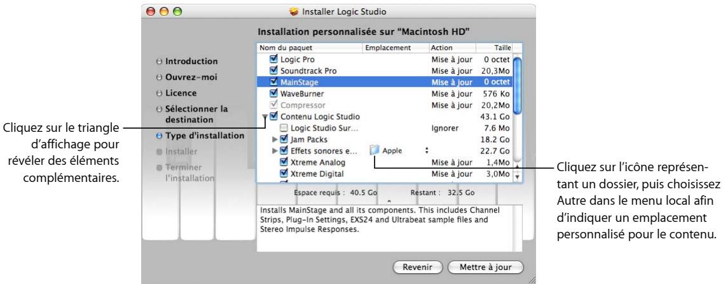Click the installer package icon in title bar
The height and width of the screenshot is (284, 723).
pos(294,11)
